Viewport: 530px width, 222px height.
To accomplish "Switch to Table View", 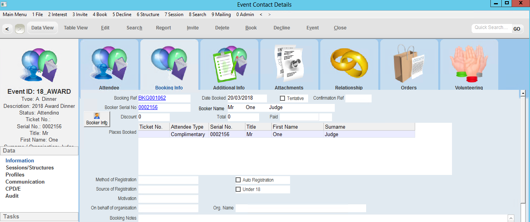I will click(x=76, y=28).
